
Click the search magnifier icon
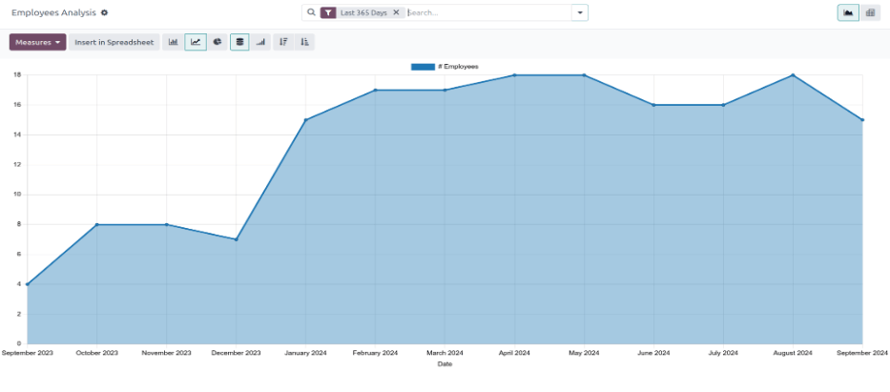click(x=311, y=12)
